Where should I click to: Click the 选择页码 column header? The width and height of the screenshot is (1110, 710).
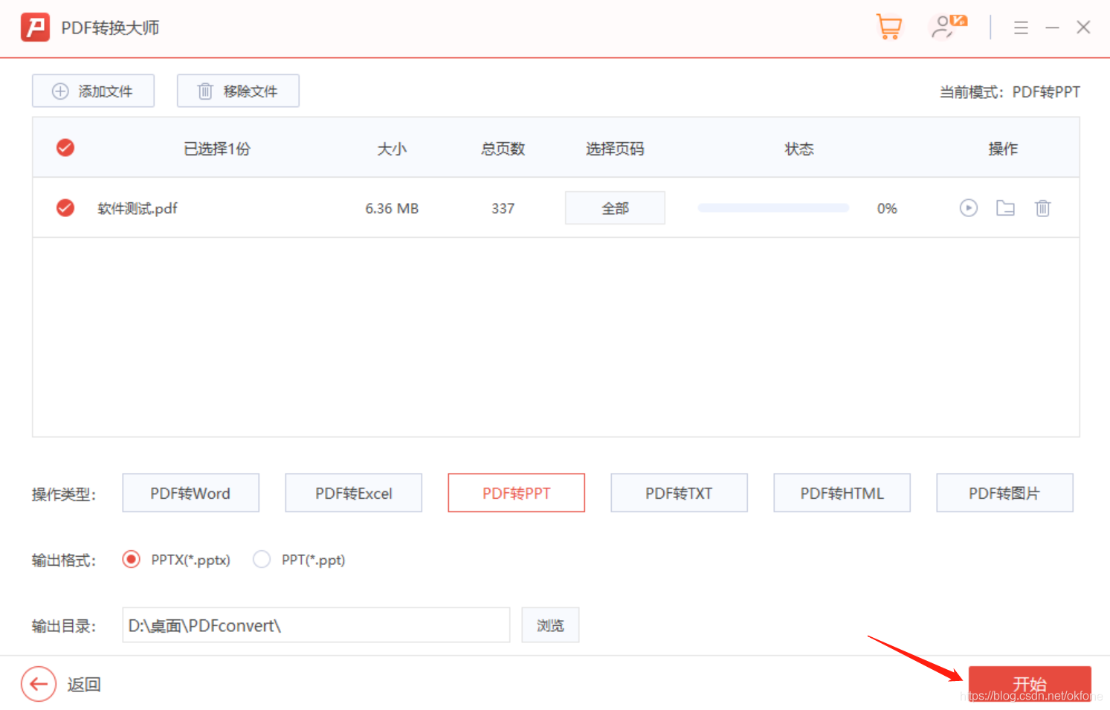[615, 149]
